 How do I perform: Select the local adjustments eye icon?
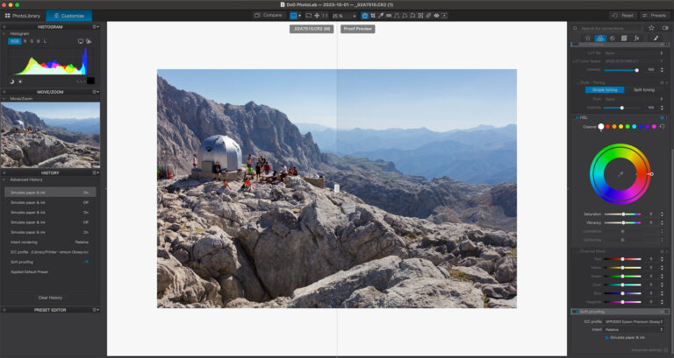click(x=436, y=16)
